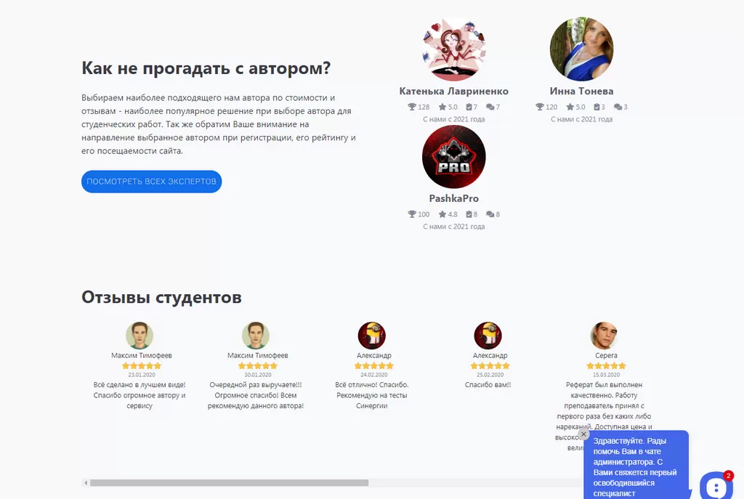Click Инна Тонева's avatar photo
The height and width of the screenshot is (499, 744).
pyautogui.click(x=581, y=49)
